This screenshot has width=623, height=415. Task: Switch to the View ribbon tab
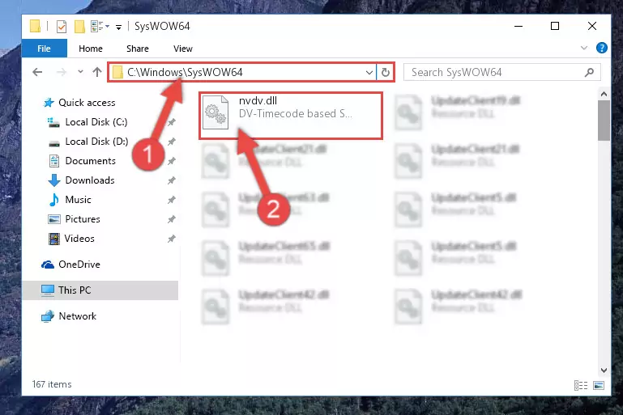coord(183,49)
